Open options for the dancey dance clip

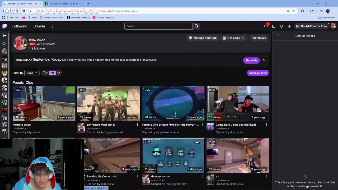click(x=202, y=176)
